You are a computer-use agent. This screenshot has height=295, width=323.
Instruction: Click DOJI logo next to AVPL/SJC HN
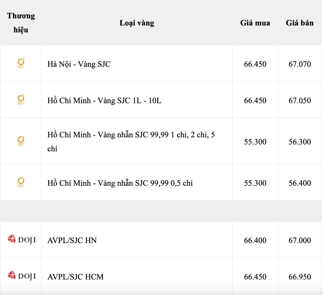[x=22, y=239]
